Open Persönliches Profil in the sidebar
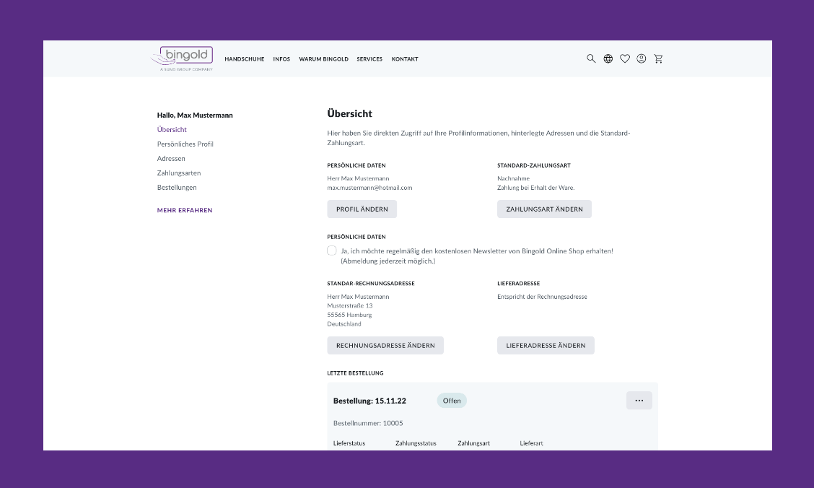The image size is (814, 488). [185, 144]
